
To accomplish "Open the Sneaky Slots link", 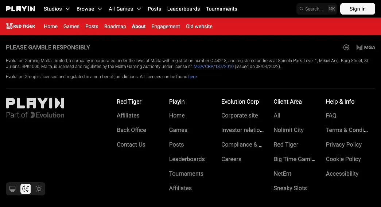I will (290, 188).
